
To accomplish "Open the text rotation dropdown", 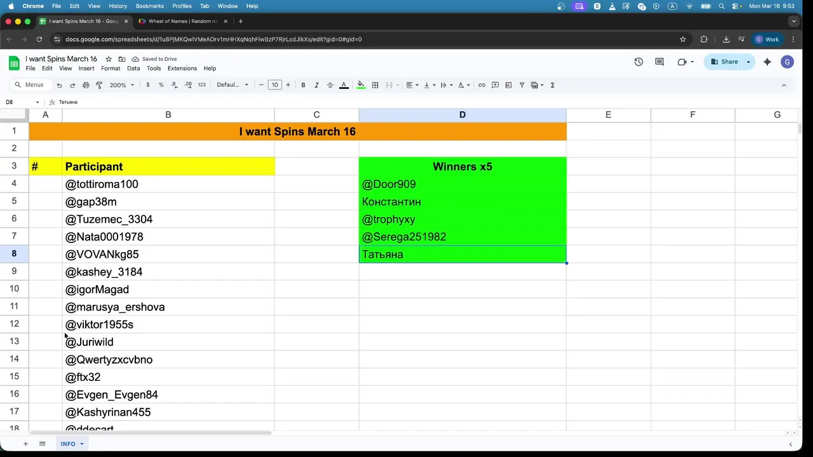I will click(x=463, y=85).
